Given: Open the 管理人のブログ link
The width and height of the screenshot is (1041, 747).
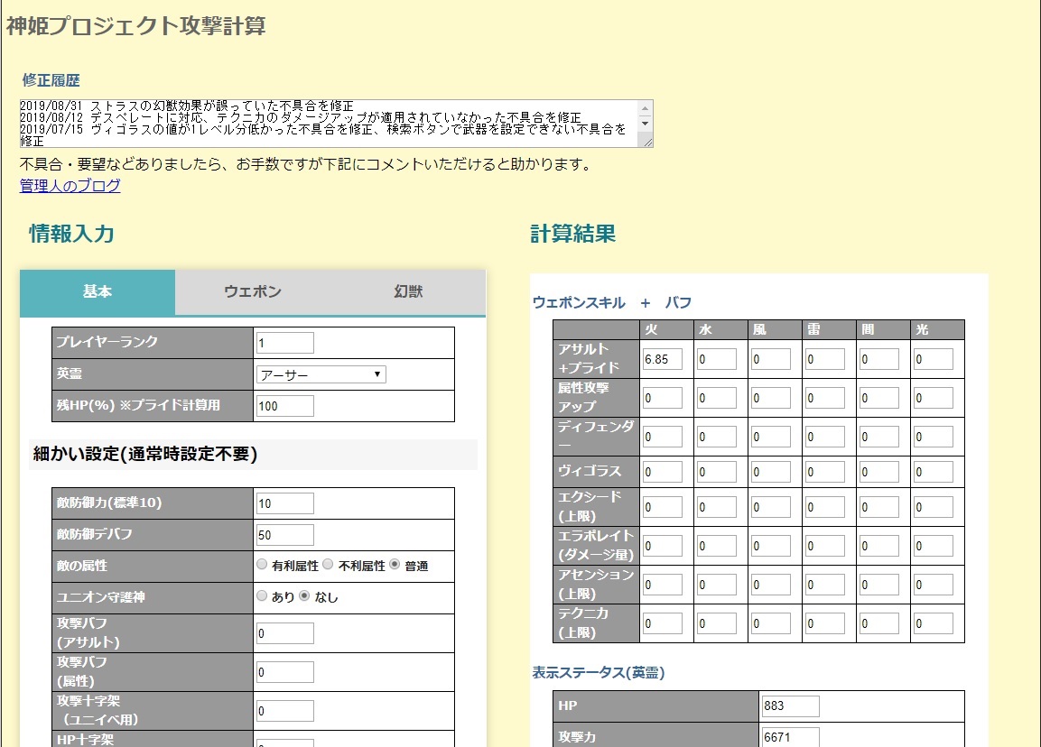Looking at the screenshot, I should (70, 186).
